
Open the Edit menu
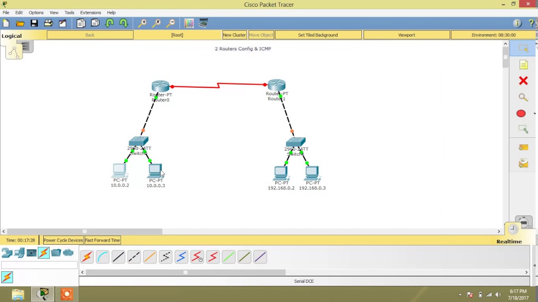tap(19, 13)
